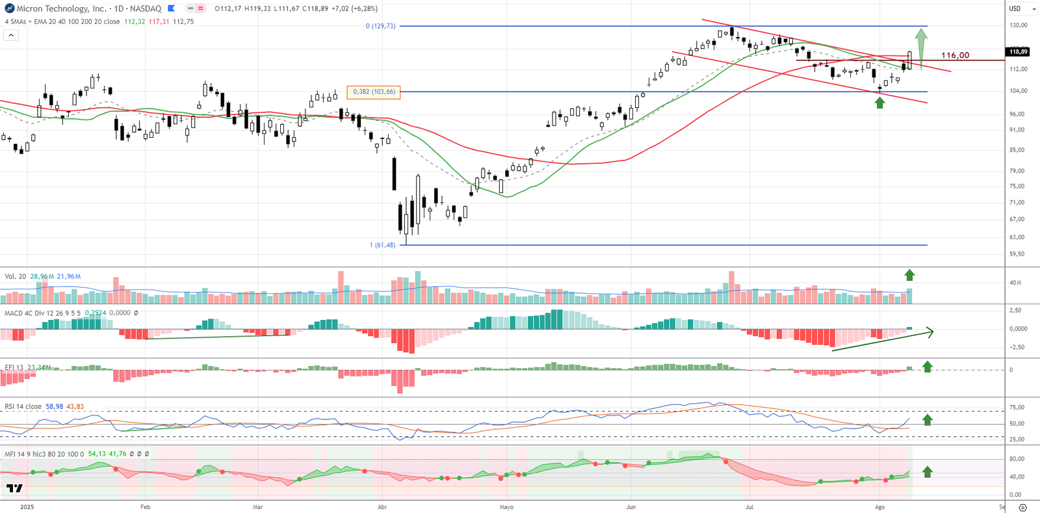Click the volume value 28,96M
The width and height of the screenshot is (1040, 513).
coord(42,276)
